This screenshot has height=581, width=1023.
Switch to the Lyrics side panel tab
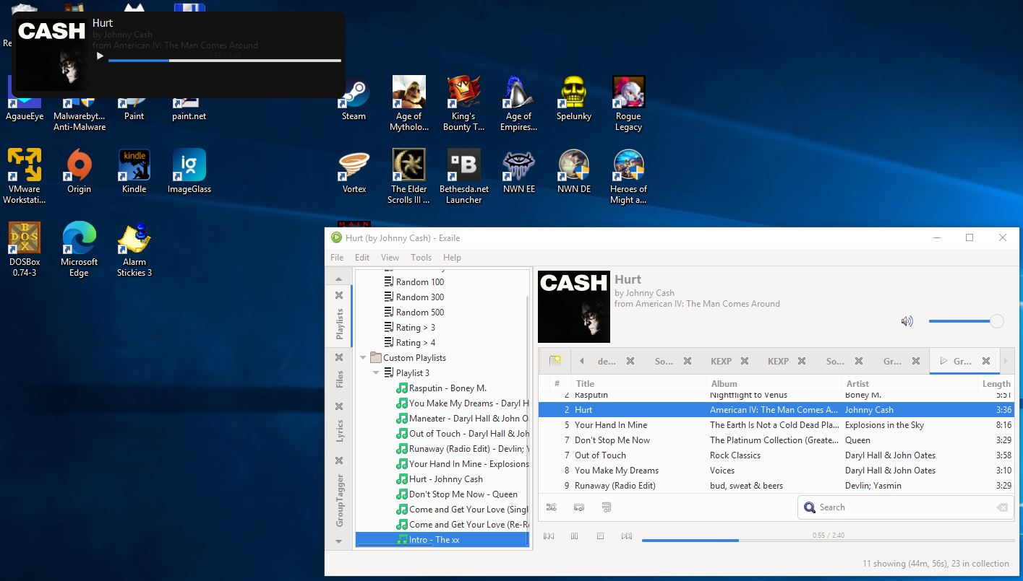click(x=340, y=431)
